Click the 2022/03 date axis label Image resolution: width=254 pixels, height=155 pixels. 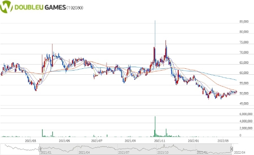(223, 141)
